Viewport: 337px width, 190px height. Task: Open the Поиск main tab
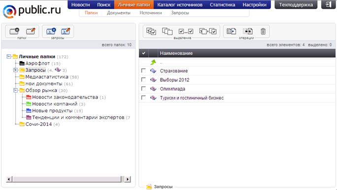tap(103, 5)
